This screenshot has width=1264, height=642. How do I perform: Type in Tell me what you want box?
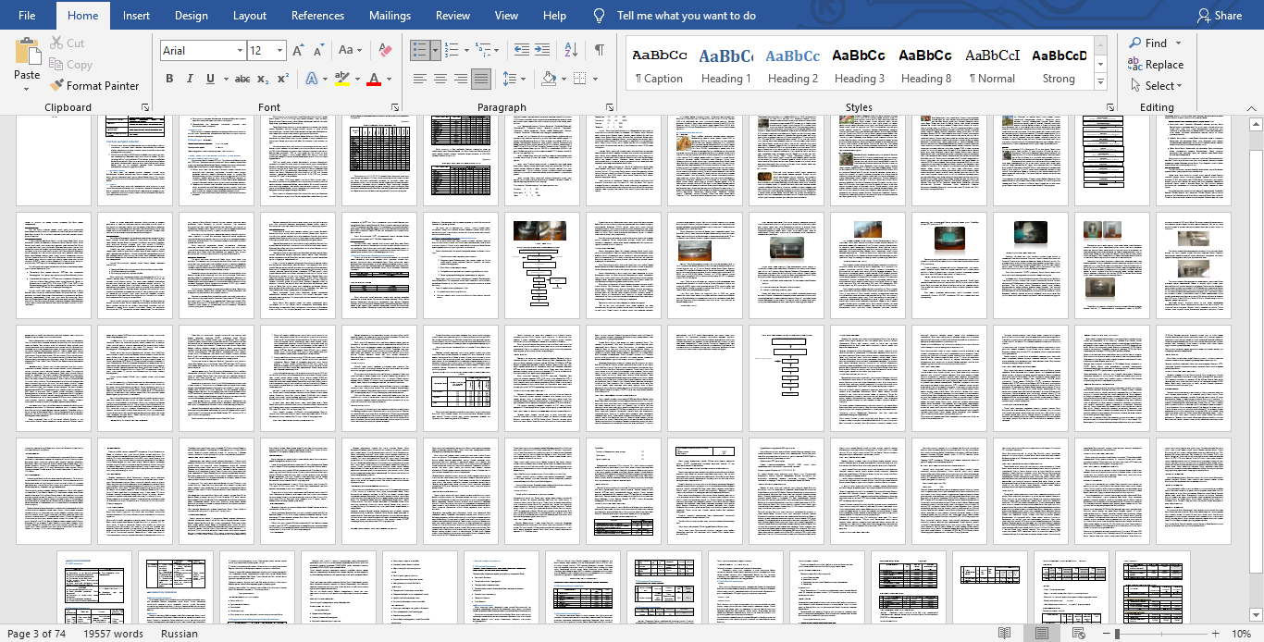[x=686, y=16]
